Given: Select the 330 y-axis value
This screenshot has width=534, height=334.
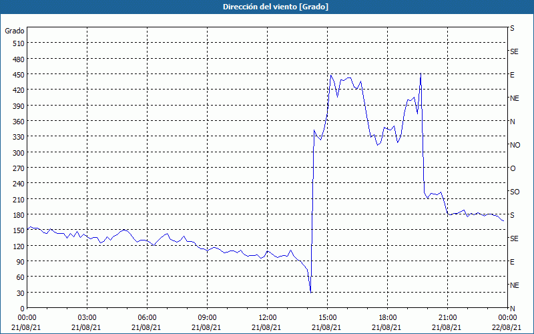Looking at the screenshot, I should [x=19, y=137].
